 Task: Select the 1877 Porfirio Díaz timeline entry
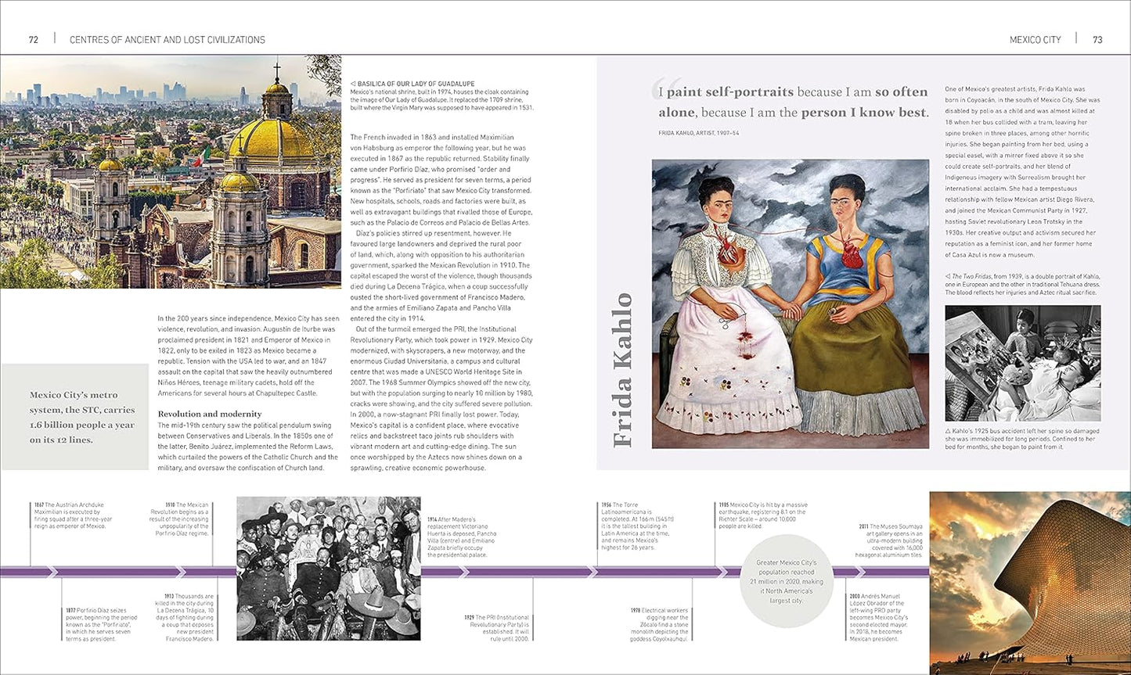point(102,623)
